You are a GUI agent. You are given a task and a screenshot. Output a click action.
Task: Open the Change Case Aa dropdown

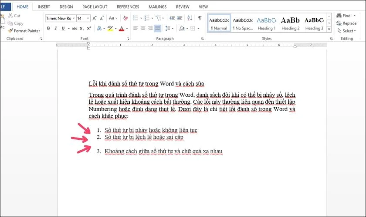point(113,18)
